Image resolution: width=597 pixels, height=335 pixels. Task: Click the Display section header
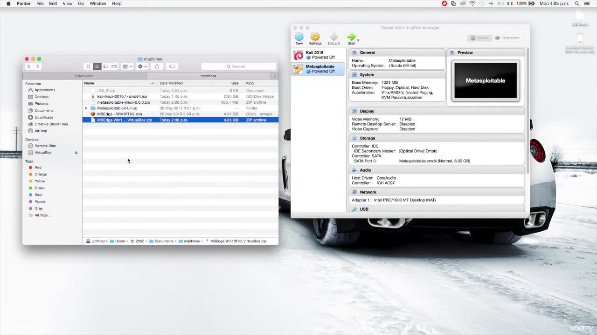point(437,111)
